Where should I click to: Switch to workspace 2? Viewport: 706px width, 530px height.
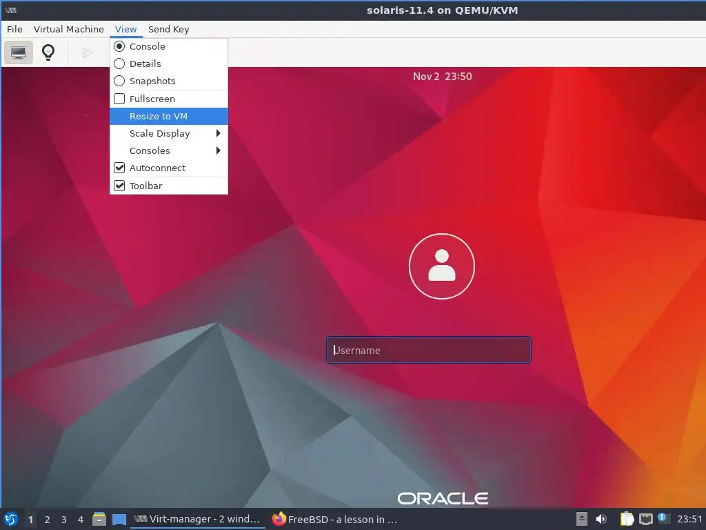(x=48, y=520)
